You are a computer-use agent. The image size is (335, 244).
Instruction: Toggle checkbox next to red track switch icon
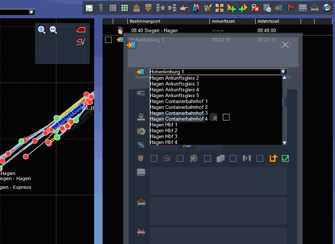tap(180, 159)
